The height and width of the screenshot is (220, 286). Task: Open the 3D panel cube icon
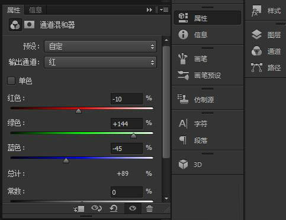tap(183, 165)
